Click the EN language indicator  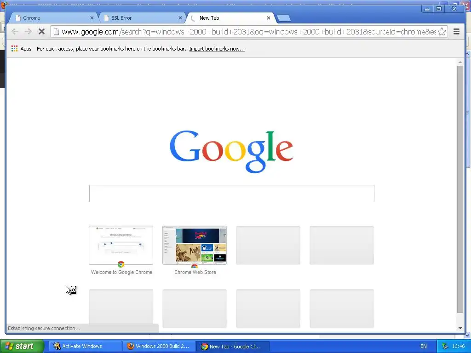click(424, 346)
